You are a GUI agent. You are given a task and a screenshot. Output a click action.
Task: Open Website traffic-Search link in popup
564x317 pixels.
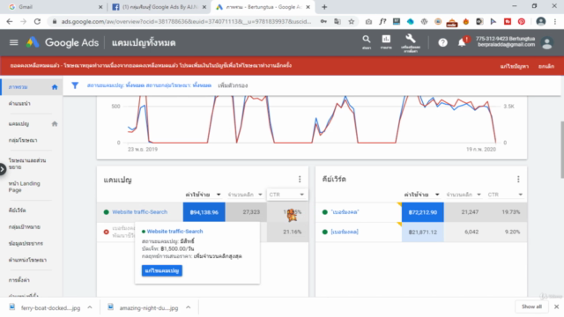click(x=174, y=232)
